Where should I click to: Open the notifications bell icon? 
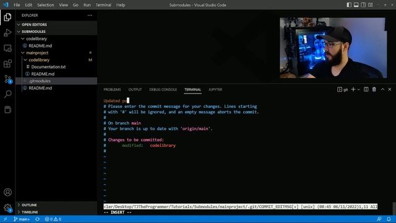pos(389,219)
